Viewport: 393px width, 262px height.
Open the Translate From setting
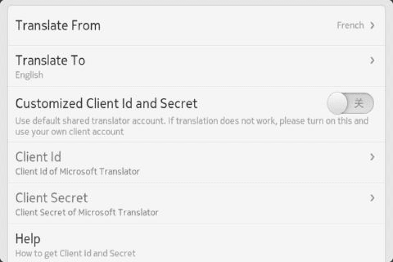pyautogui.click(x=58, y=25)
